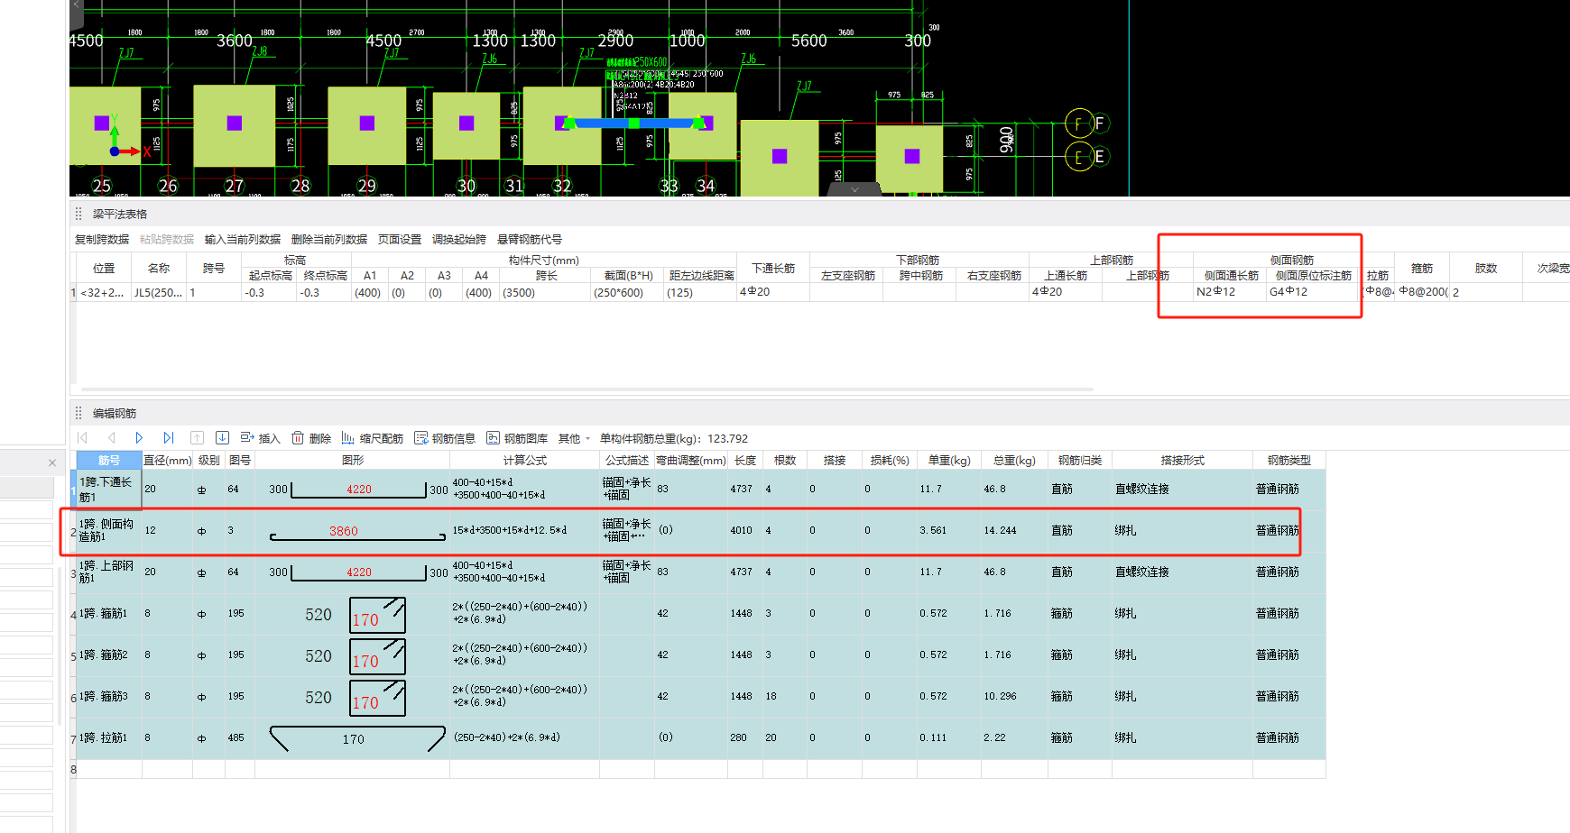The image size is (1570, 833).
Task: Click G4⌀12 侧面原位标注筋 cell
Action: pos(1313,292)
